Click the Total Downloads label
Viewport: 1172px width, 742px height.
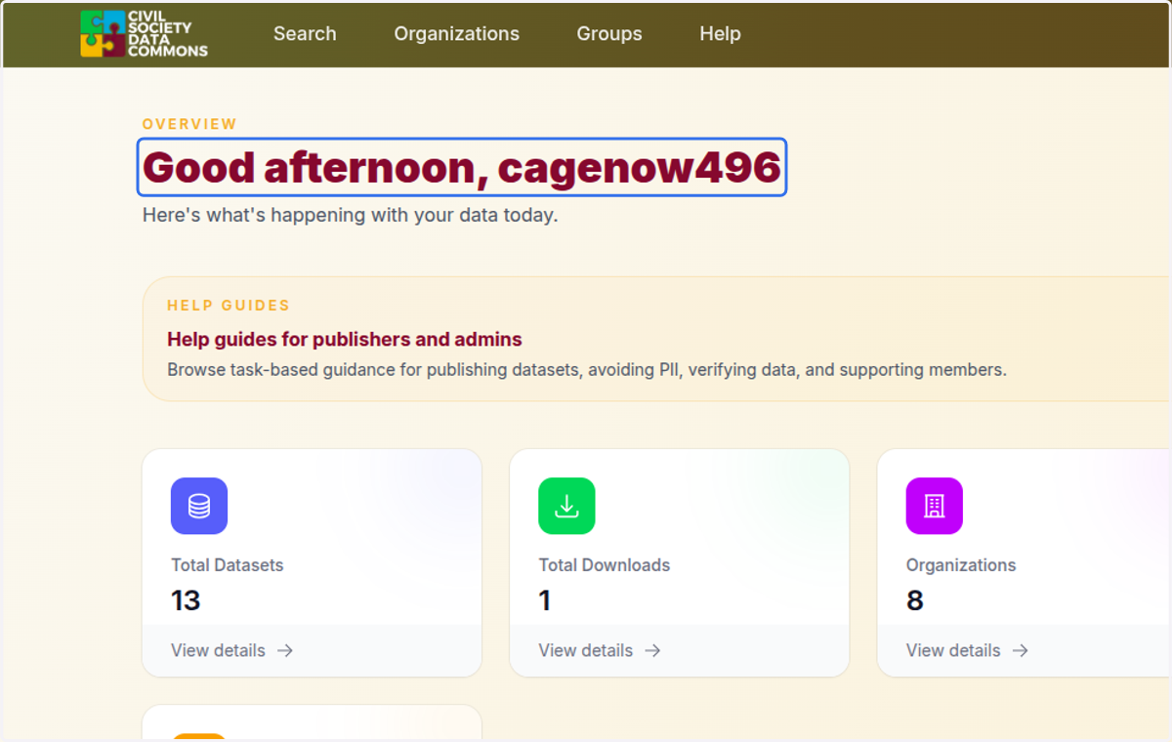pyautogui.click(x=605, y=565)
